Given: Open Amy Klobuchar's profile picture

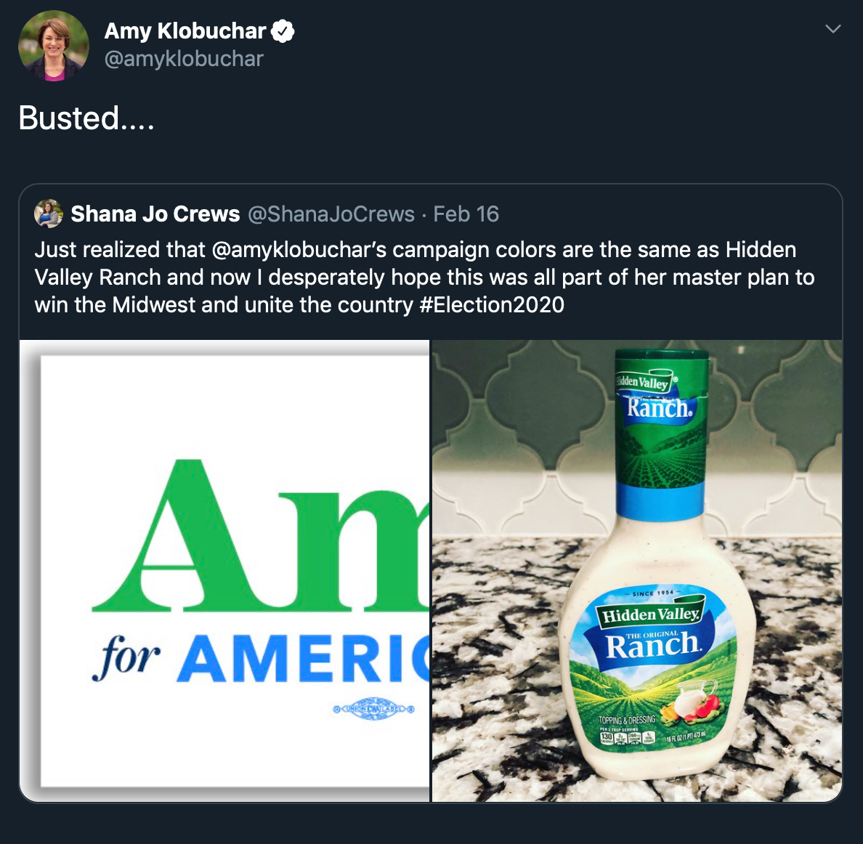Looking at the screenshot, I should click(x=53, y=46).
